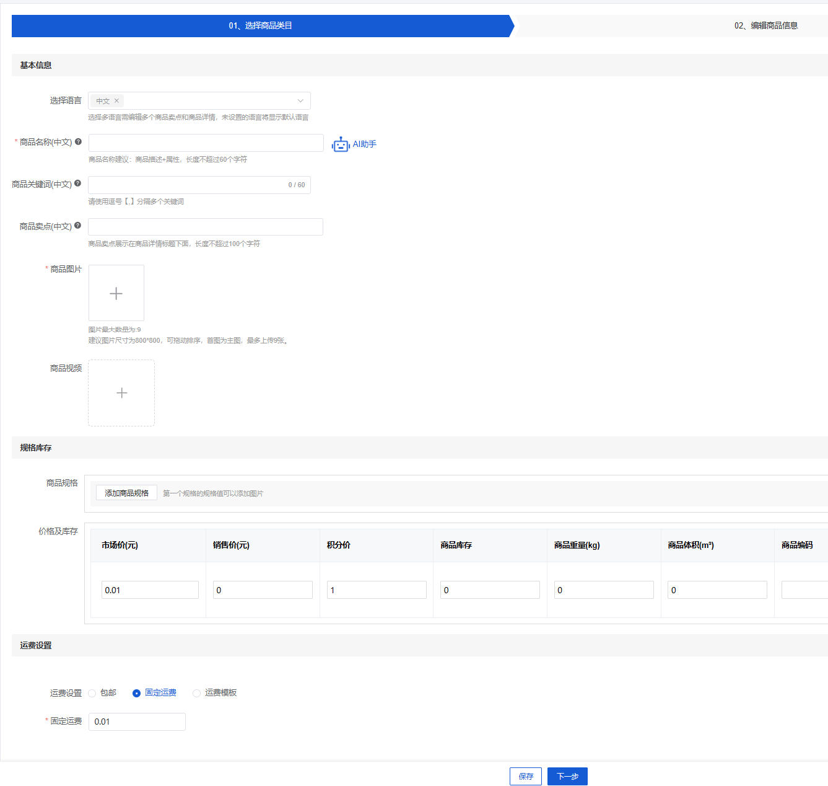Click the 商品库存 input field
The width and height of the screenshot is (828, 786).
(490, 589)
